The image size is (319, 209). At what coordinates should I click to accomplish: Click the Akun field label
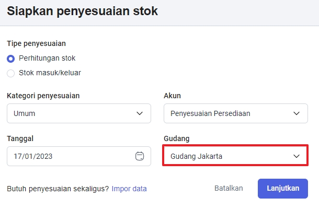(172, 96)
